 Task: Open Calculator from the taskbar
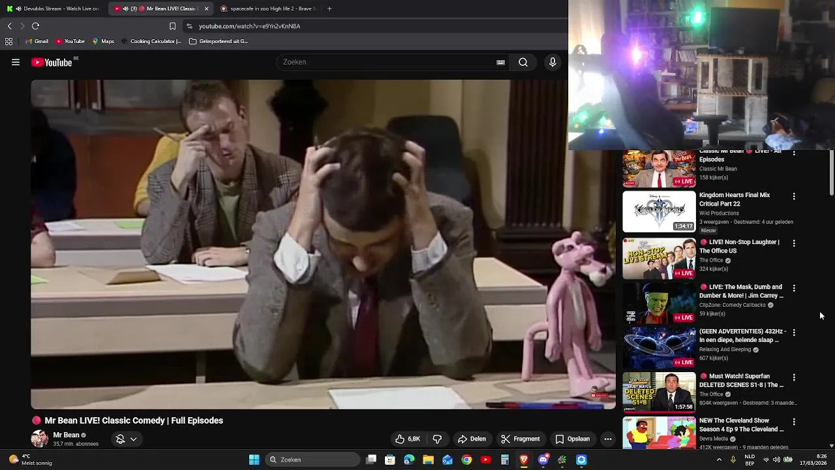(505, 460)
